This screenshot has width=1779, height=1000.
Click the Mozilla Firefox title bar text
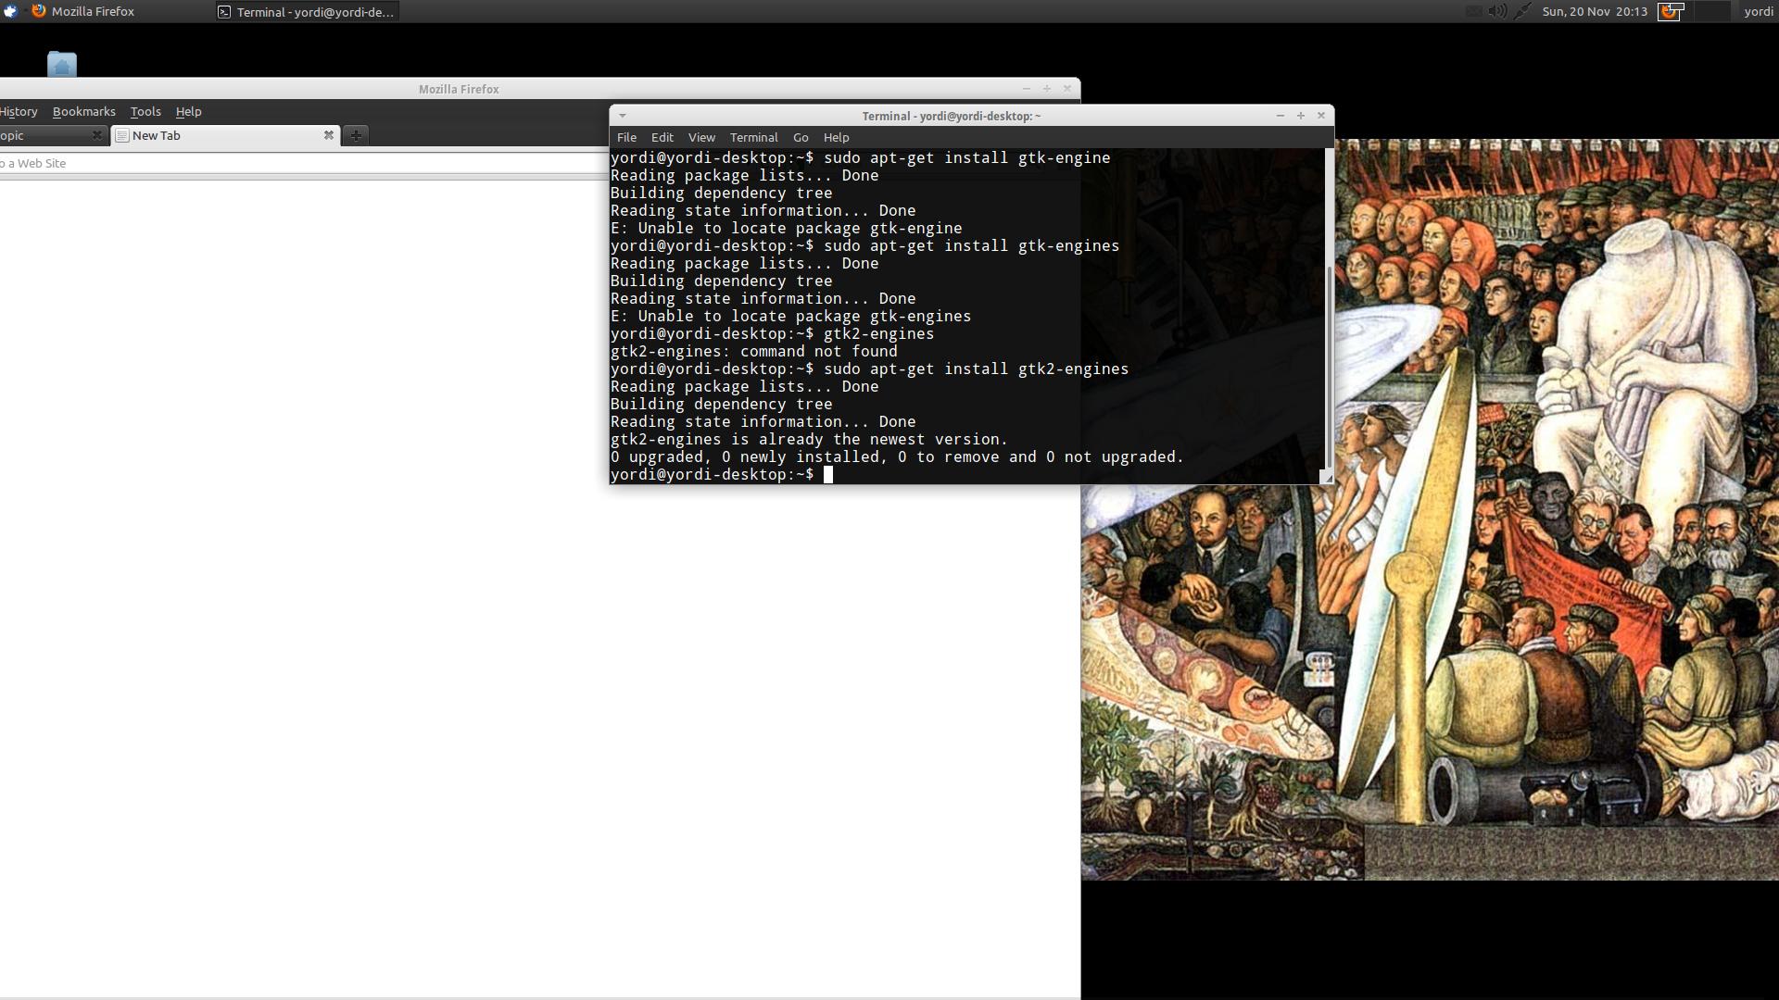459,89
